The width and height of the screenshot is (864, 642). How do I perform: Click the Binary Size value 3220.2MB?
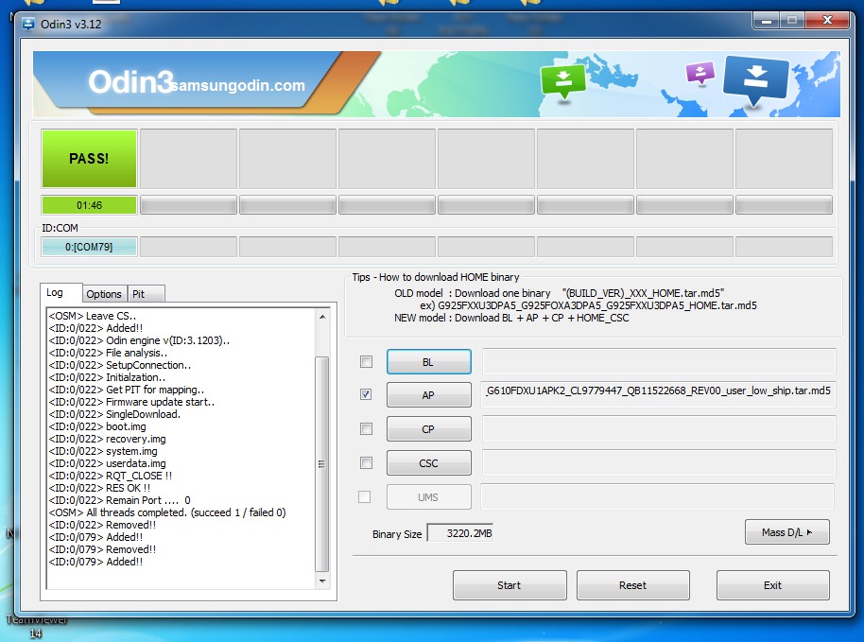pyautogui.click(x=460, y=533)
